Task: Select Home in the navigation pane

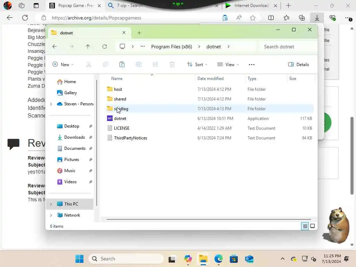Action: pos(70,82)
